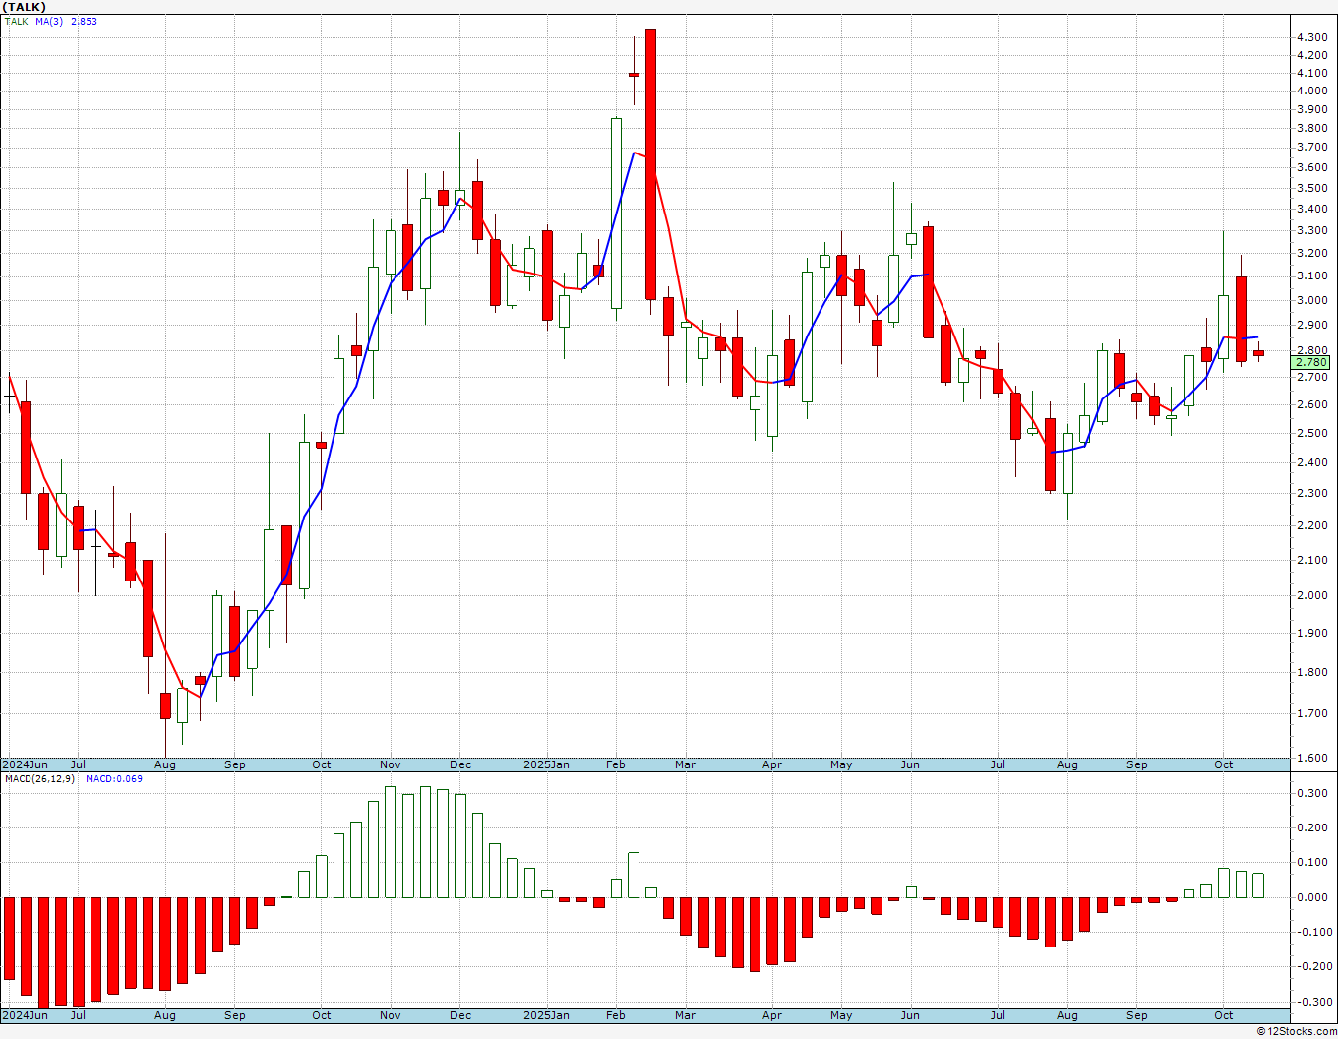Select 2025Jan on the MACD time axis

pyautogui.click(x=546, y=1015)
